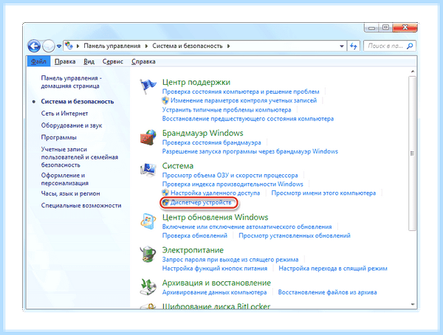Click shield icon beside Настройка удаленного доступа
The height and width of the screenshot is (335, 443).
pos(165,193)
